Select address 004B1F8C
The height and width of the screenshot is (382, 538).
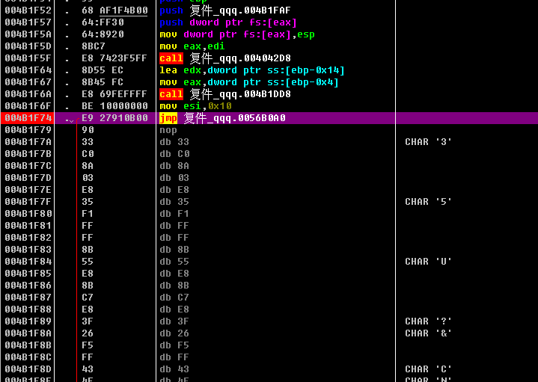click(28, 357)
